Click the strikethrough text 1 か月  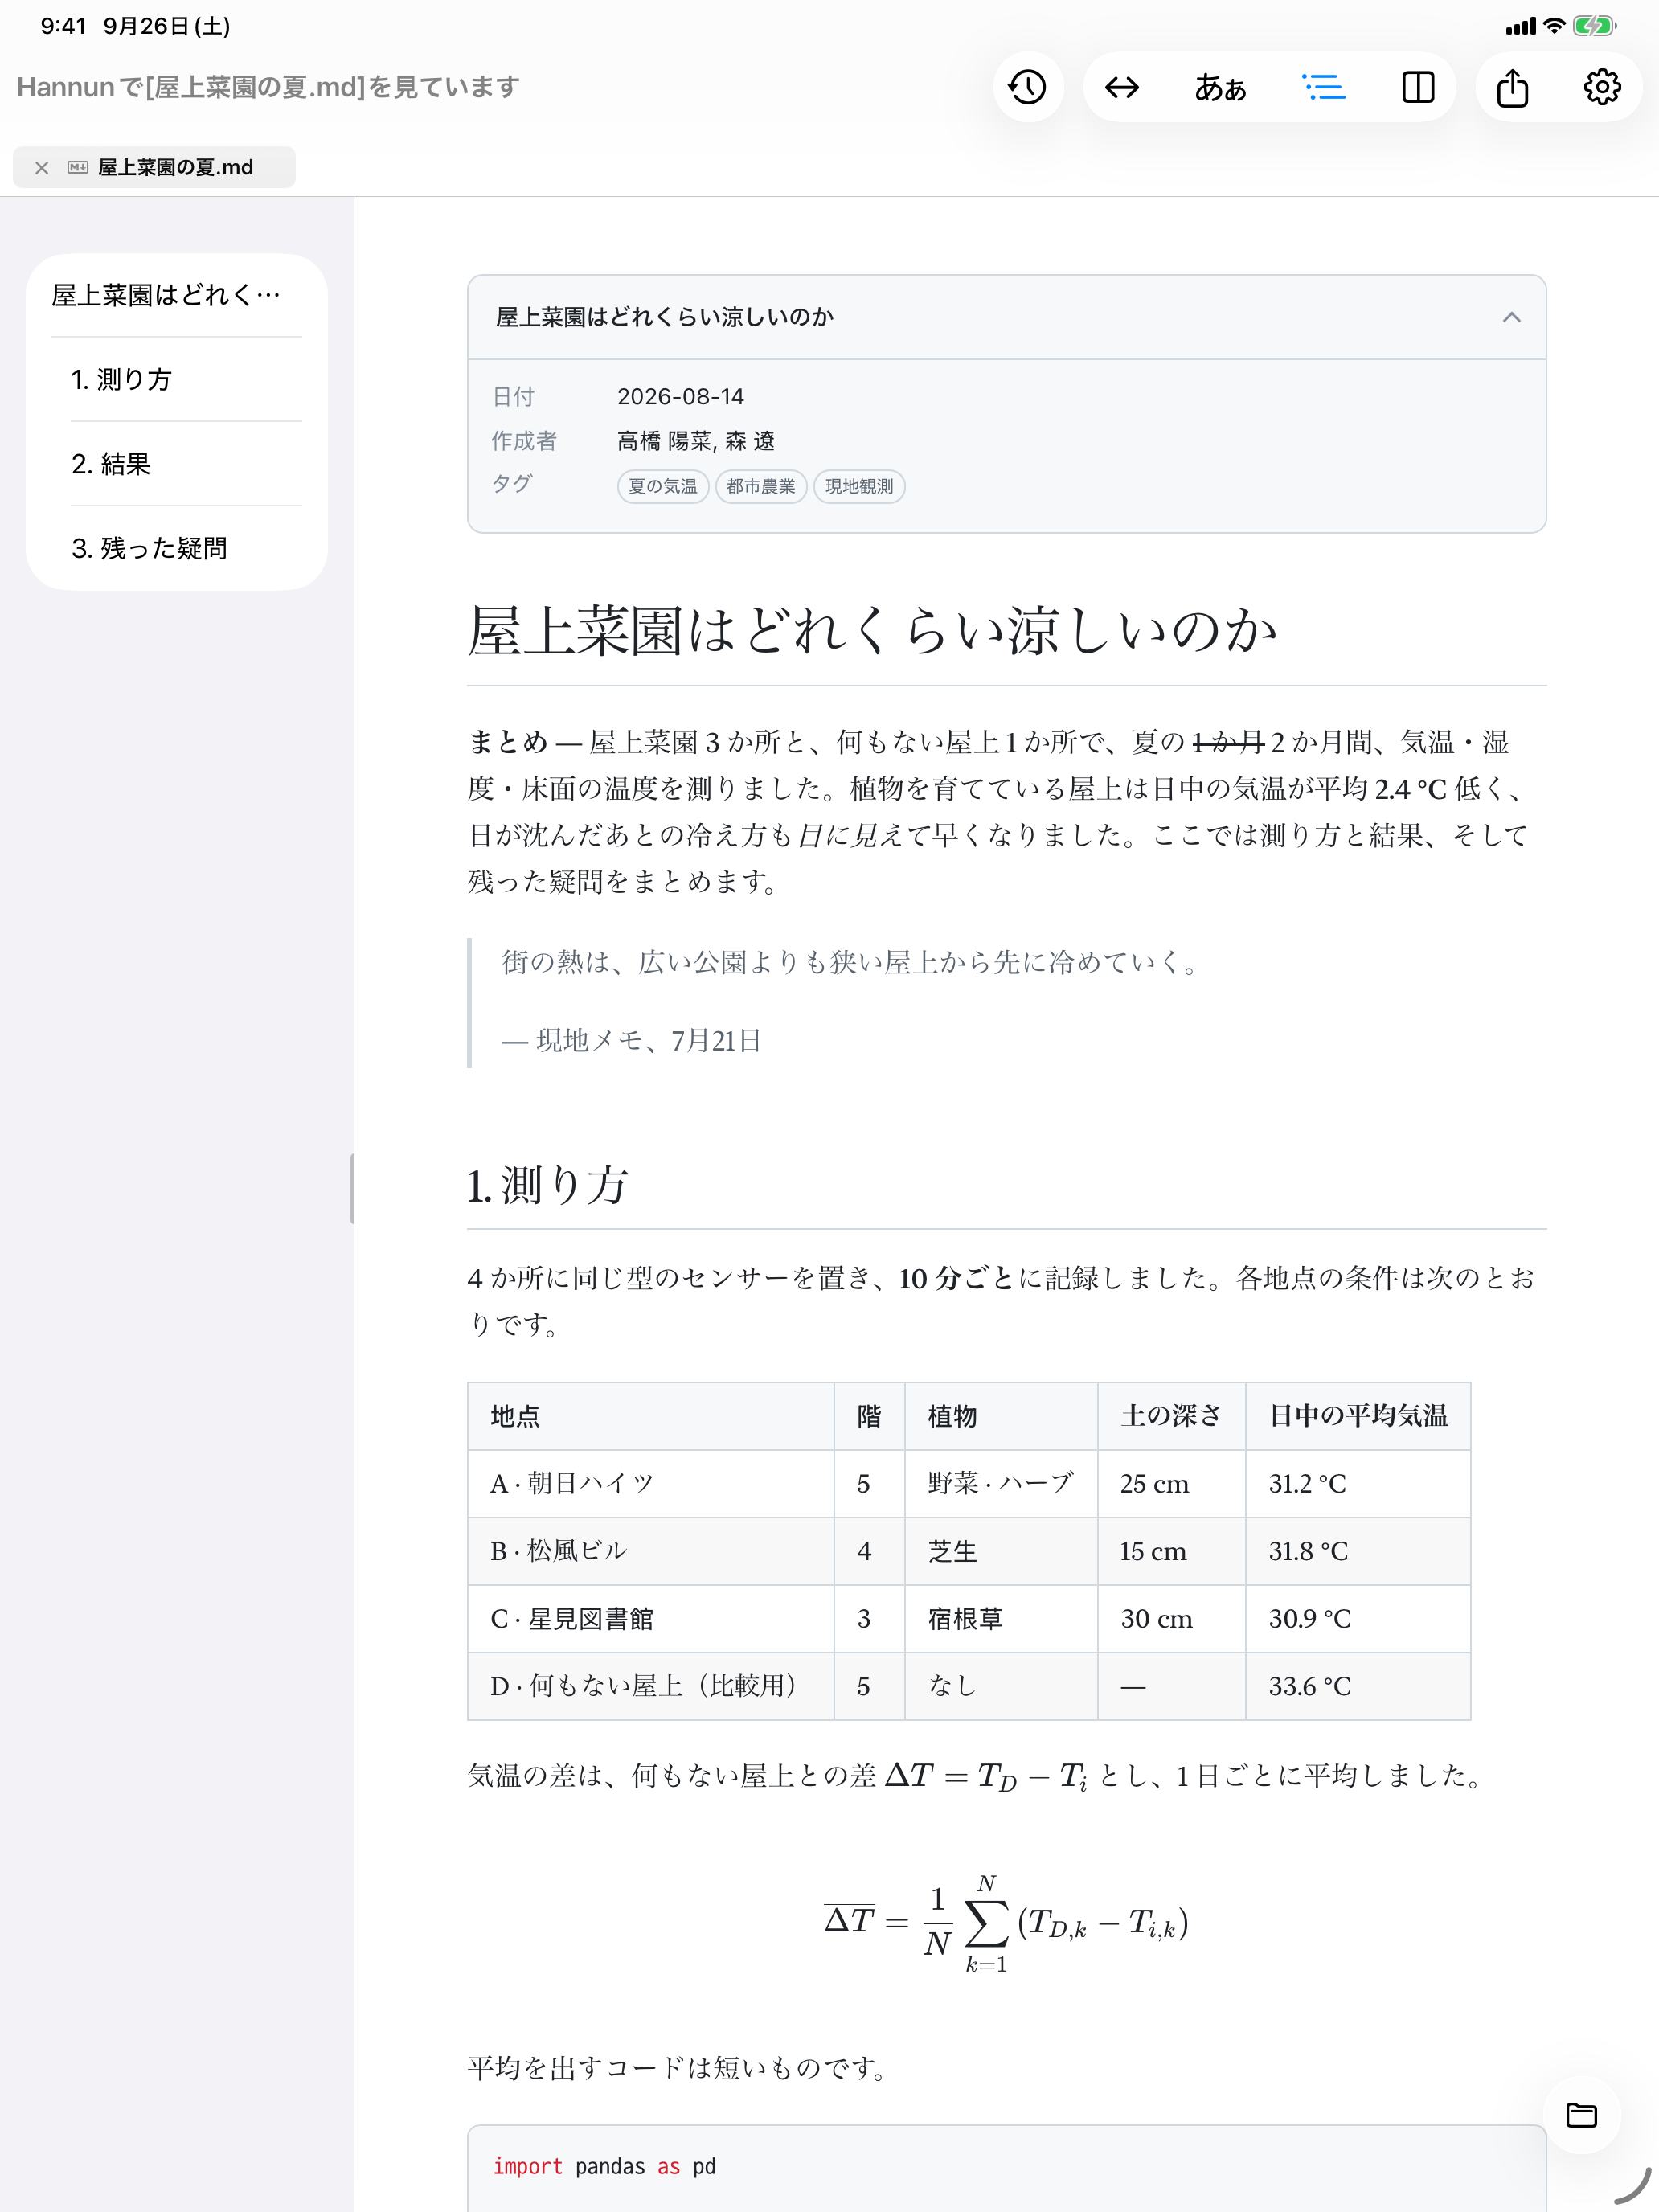click(1227, 742)
